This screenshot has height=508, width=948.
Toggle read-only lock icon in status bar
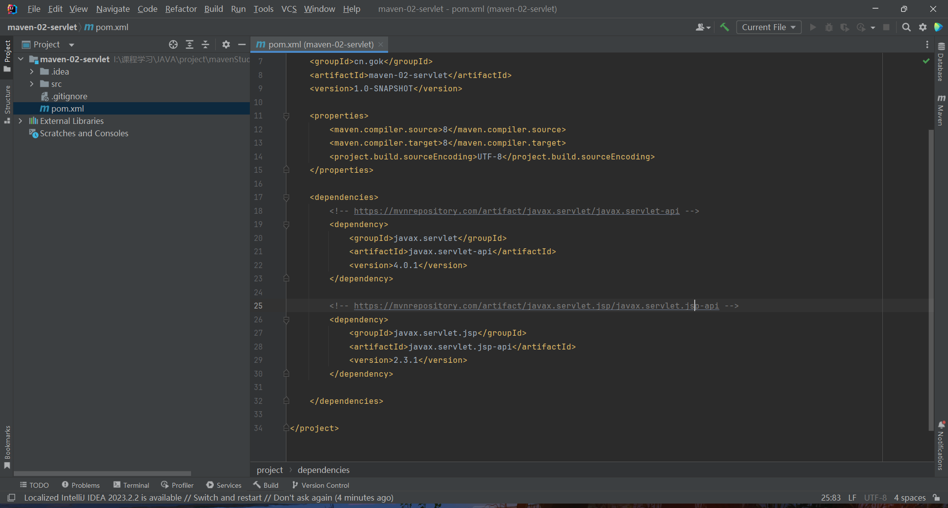click(x=936, y=498)
